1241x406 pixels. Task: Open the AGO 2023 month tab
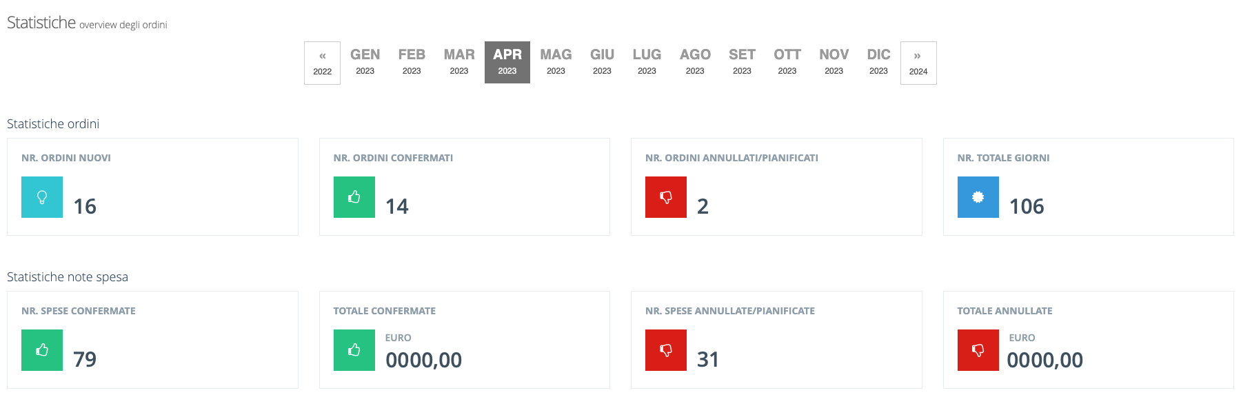(x=695, y=62)
